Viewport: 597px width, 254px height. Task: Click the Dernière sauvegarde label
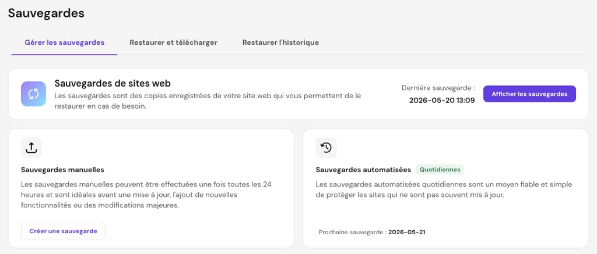(438, 88)
